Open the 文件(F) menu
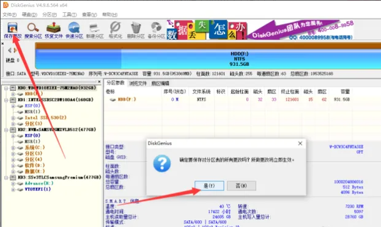This screenshot has width=381, height=227. pos(9,15)
